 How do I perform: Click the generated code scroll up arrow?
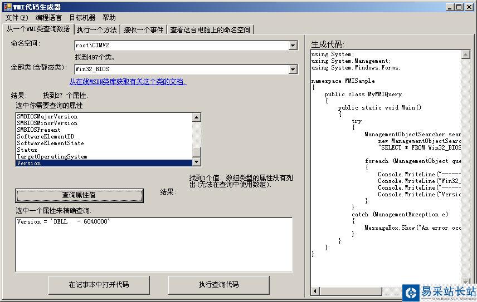point(465,55)
